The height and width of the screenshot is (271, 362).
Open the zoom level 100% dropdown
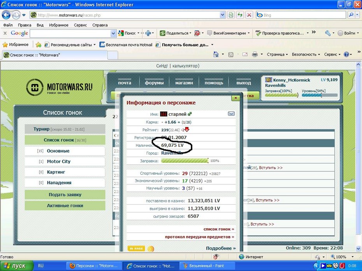click(353, 257)
